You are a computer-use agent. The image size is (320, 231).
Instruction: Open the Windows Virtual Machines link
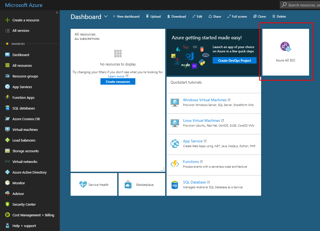(205, 100)
